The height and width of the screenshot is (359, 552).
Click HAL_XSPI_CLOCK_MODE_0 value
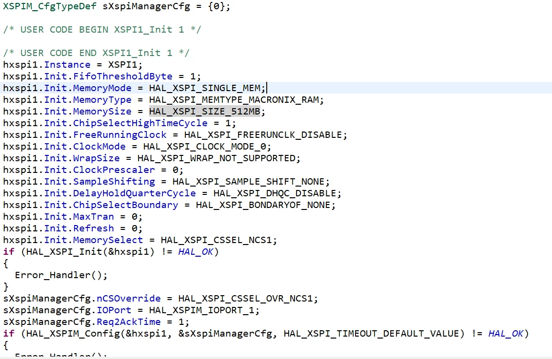[204, 146]
